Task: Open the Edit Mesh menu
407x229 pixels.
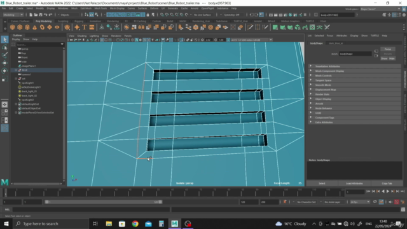Action: [86, 8]
